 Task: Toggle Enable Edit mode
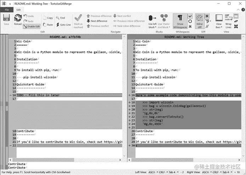[x=32, y=26]
